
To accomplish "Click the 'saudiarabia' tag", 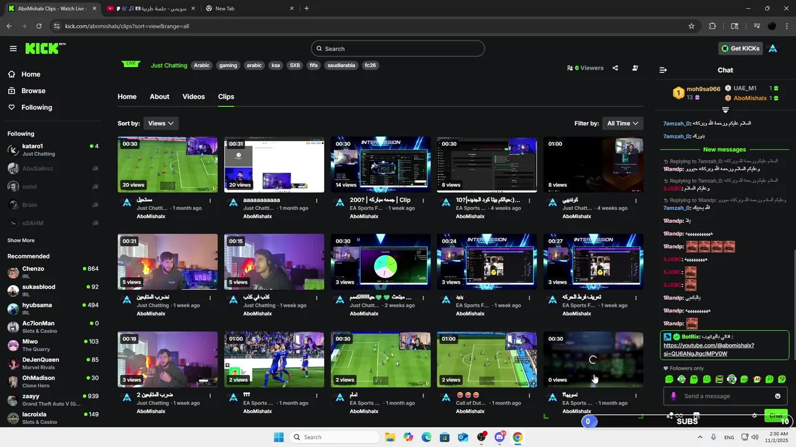I will tap(341, 65).
